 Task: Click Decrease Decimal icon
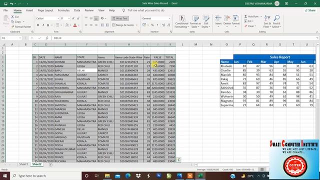[x=169, y=25]
